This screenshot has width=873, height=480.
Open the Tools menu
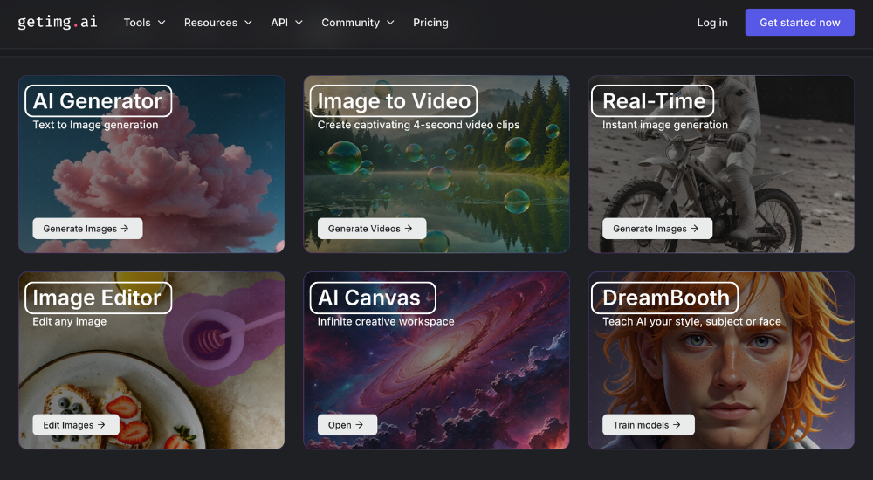pyautogui.click(x=145, y=23)
